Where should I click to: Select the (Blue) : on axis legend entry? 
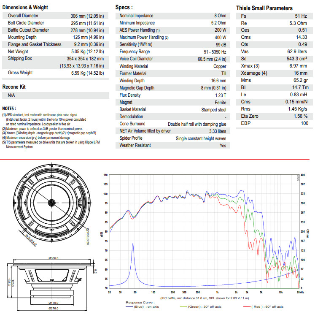click(143, 307)
